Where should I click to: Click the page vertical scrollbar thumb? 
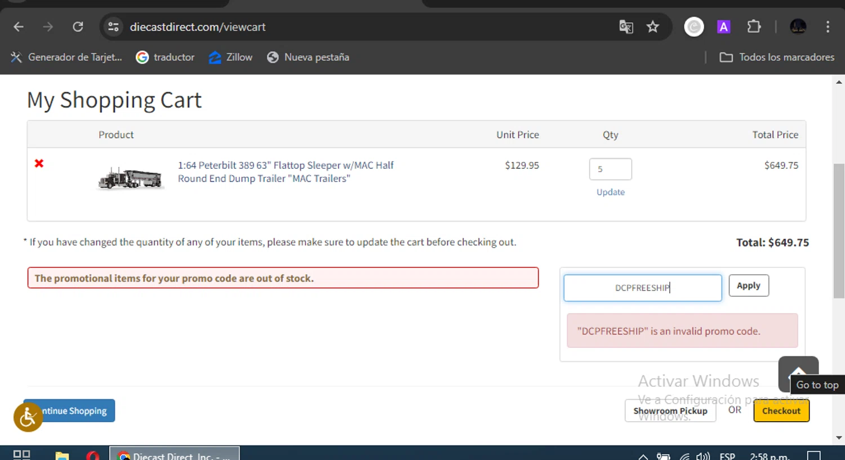[839, 231]
